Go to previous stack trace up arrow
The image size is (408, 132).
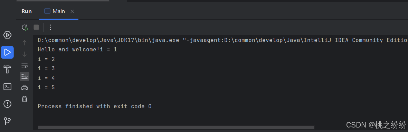pyautogui.click(x=25, y=43)
